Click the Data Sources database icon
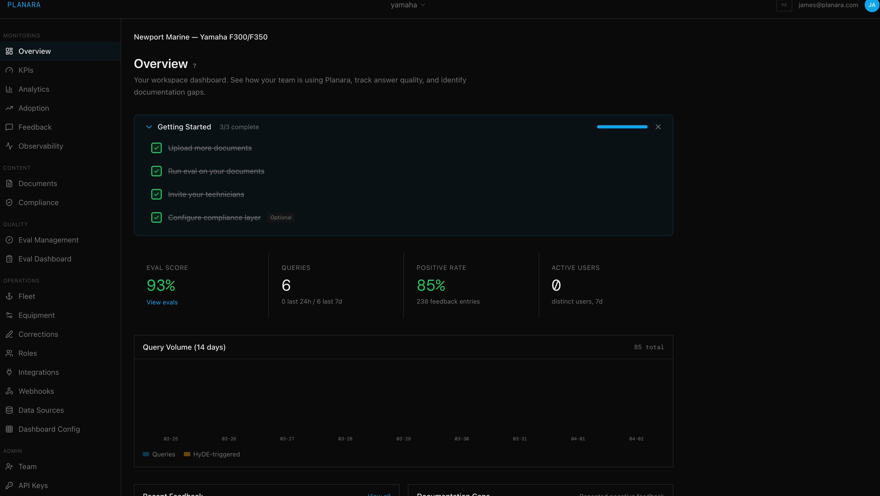This screenshot has height=496, width=880. pos(9,410)
